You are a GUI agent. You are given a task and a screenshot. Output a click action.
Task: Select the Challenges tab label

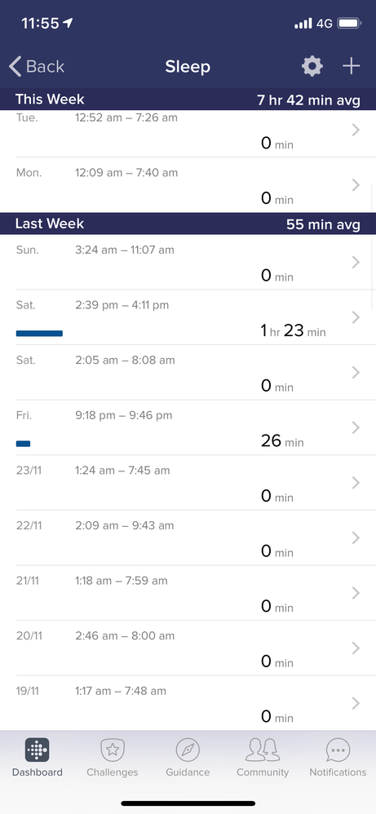[113, 772]
